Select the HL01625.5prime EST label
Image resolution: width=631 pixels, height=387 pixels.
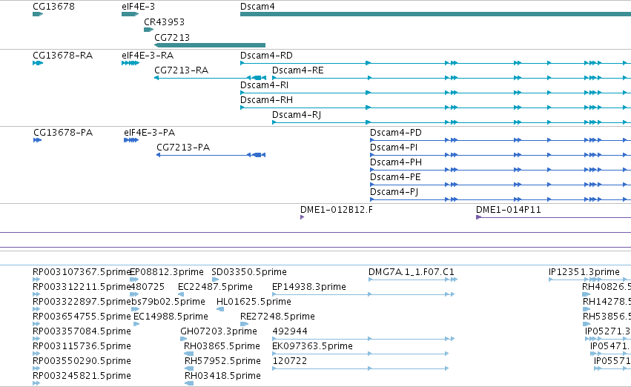(254, 302)
